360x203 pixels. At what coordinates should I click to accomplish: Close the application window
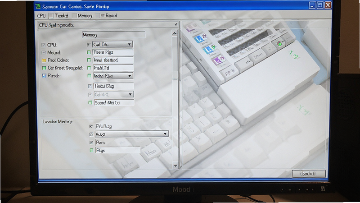click(328, 5)
